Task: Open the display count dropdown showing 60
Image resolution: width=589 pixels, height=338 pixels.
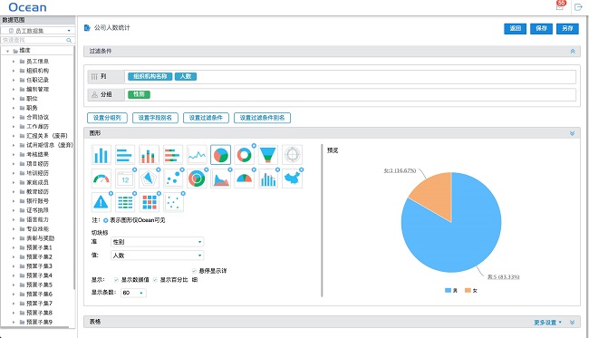Action: (x=133, y=293)
